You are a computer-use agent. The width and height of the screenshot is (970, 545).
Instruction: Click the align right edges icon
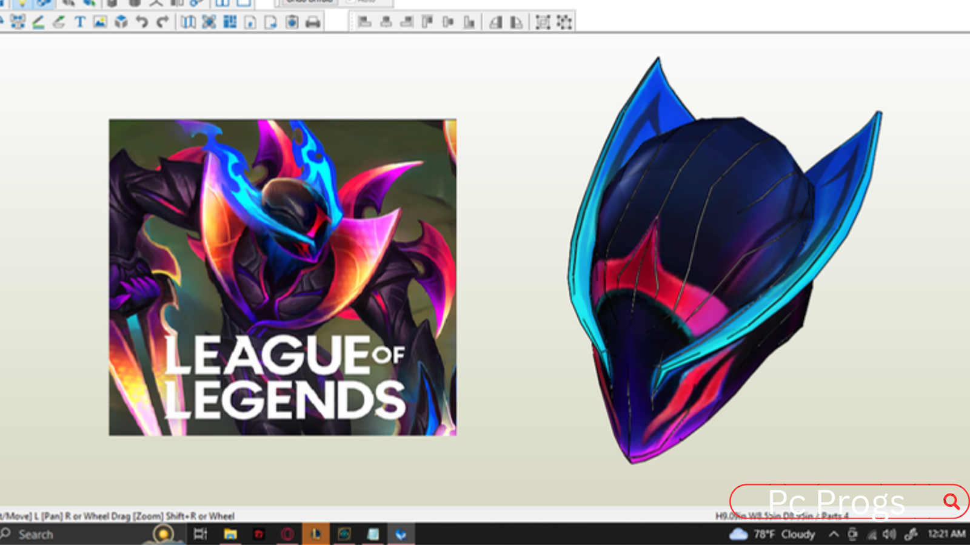tap(407, 22)
